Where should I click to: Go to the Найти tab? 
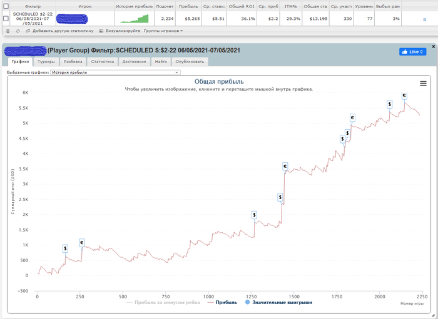pyautogui.click(x=161, y=62)
